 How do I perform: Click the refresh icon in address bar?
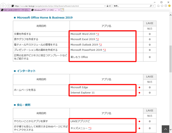[x=110, y=6]
